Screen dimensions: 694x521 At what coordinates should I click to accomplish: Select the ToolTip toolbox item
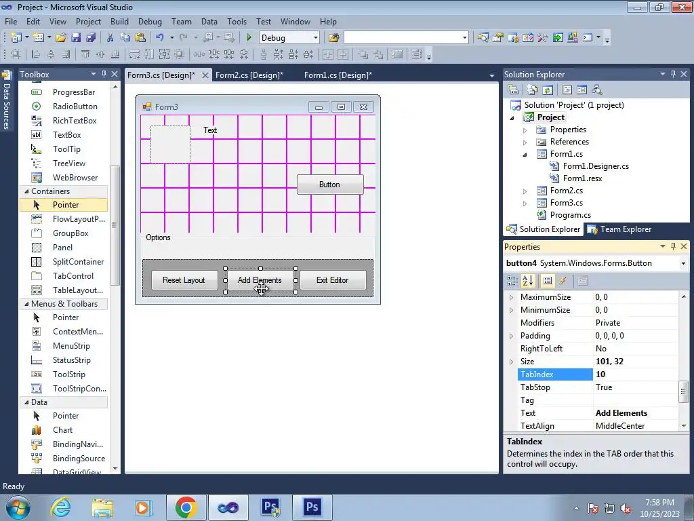point(64,149)
